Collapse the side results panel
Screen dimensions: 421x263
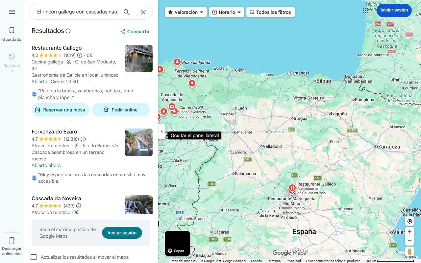(161, 131)
